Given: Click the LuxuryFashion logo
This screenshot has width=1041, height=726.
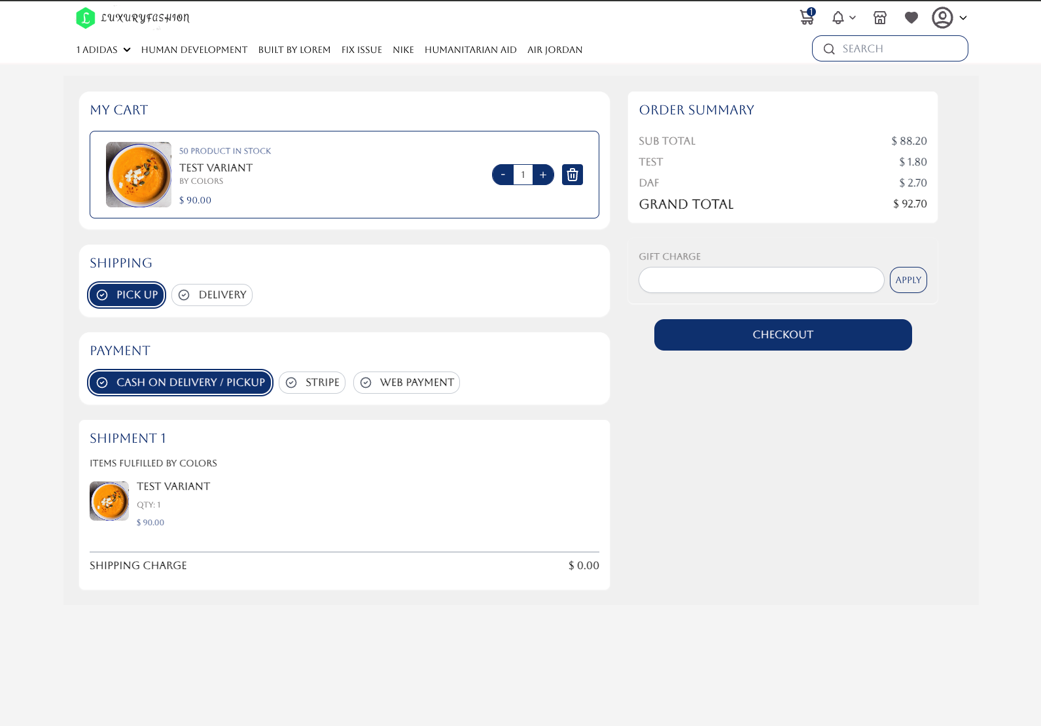Looking at the screenshot, I should 133,18.
